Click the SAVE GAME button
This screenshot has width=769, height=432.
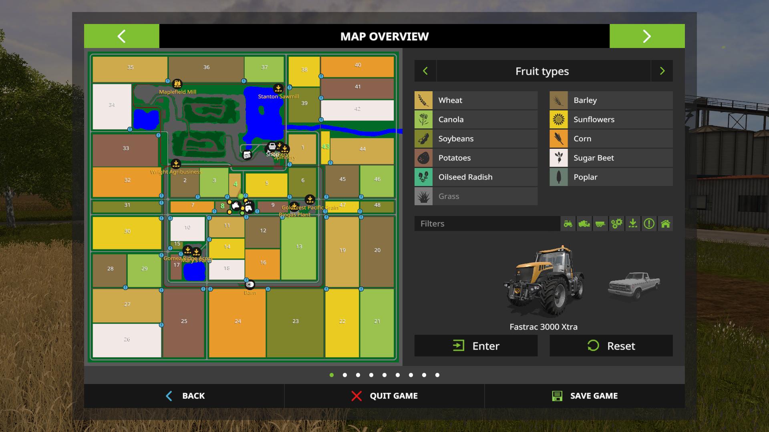point(585,396)
